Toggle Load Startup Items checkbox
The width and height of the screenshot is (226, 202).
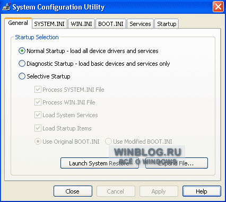[38, 128]
